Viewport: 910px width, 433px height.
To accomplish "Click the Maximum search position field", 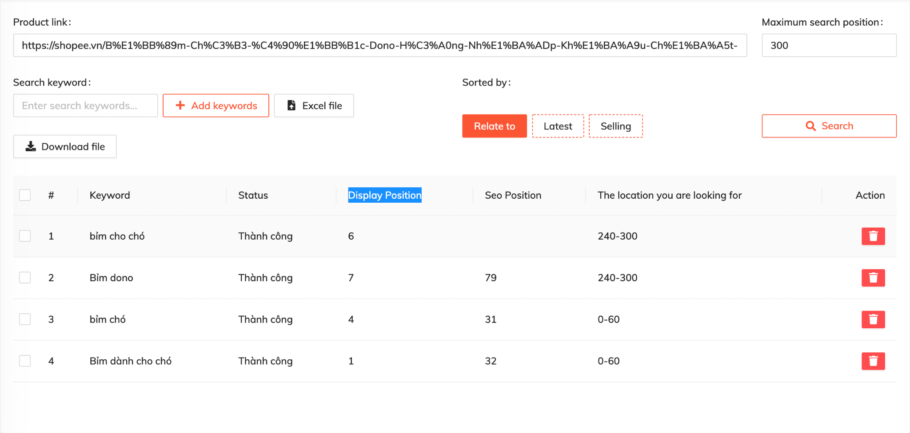I will (829, 45).
